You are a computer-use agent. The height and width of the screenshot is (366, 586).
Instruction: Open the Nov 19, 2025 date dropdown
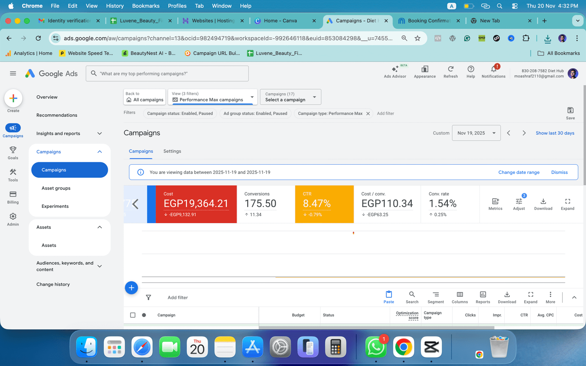coord(476,133)
